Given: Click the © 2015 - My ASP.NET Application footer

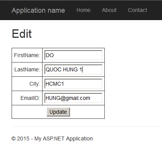Looking at the screenshot, I should tap(52, 138).
